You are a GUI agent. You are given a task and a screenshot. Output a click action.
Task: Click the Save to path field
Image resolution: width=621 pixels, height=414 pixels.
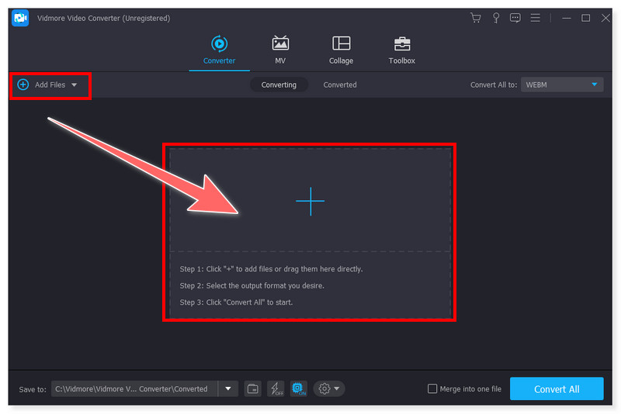pos(134,388)
